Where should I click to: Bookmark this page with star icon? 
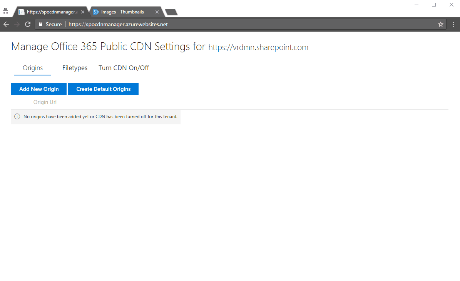coord(441,24)
